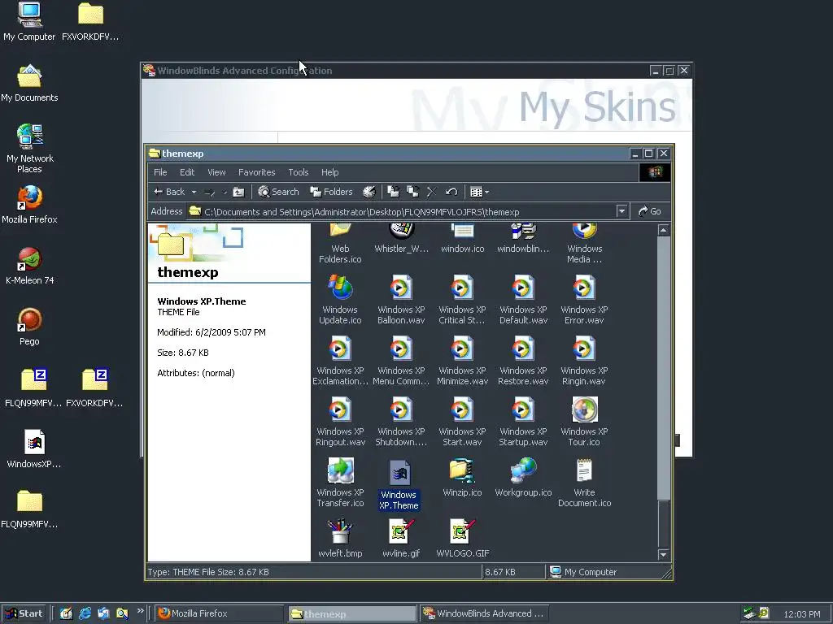Click the Undo arrow icon in toolbar

pyautogui.click(x=451, y=192)
